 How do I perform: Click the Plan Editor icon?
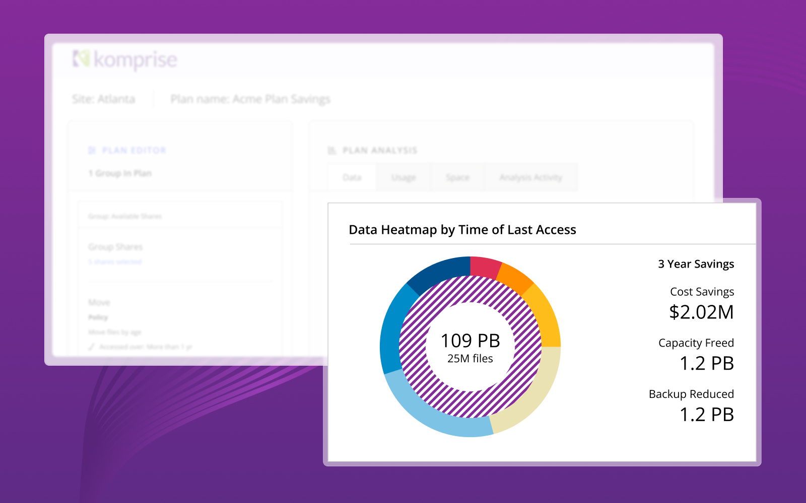click(92, 150)
